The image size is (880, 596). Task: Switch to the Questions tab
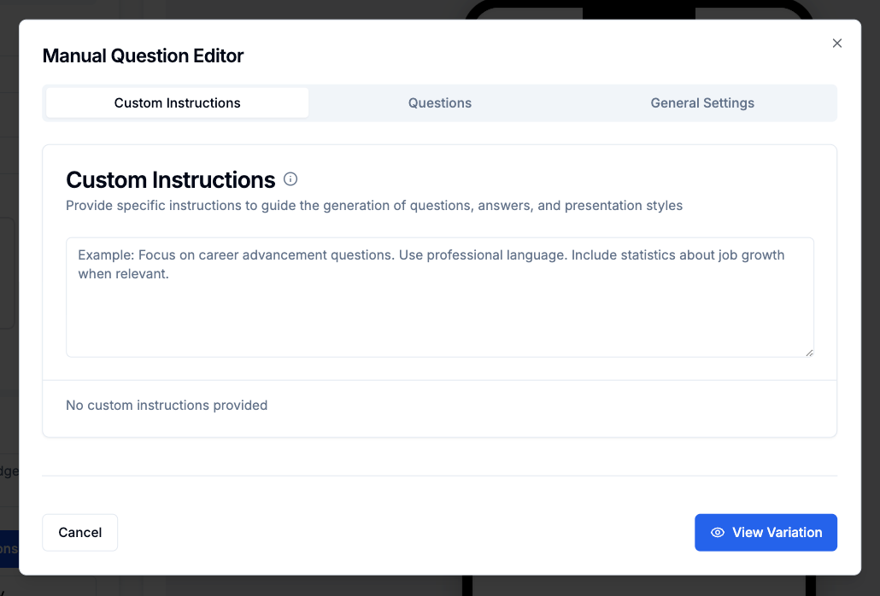coord(439,103)
